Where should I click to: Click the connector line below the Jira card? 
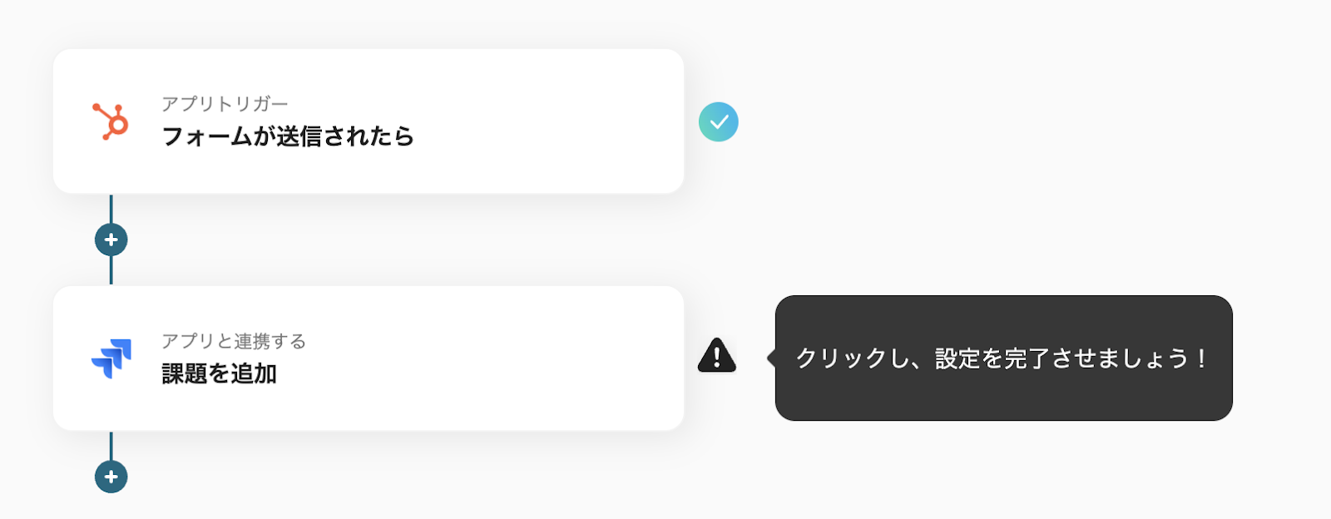pos(111,445)
